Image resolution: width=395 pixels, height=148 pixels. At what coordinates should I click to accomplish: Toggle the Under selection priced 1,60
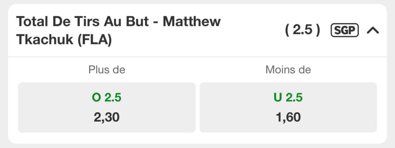[x=288, y=107]
